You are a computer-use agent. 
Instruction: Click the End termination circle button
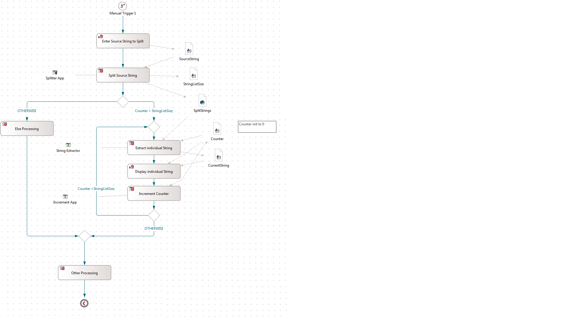pyautogui.click(x=84, y=303)
